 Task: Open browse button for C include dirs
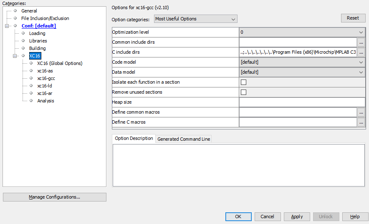pyautogui.click(x=361, y=52)
